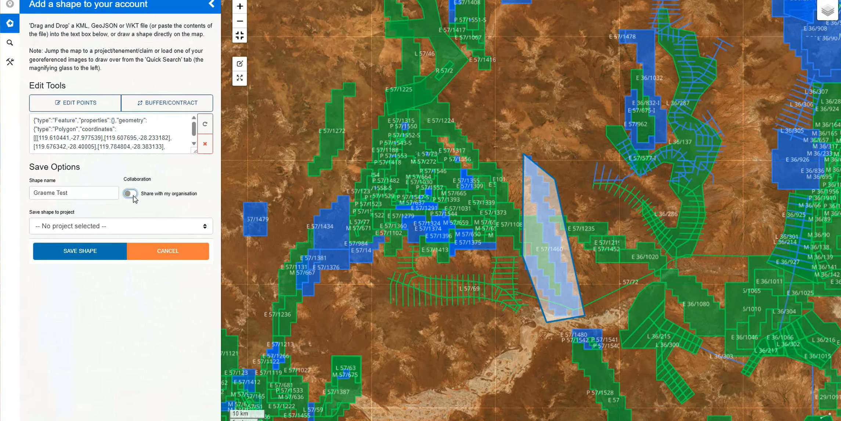Toggle fullscreen map view
841x421 pixels.
coord(239,78)
